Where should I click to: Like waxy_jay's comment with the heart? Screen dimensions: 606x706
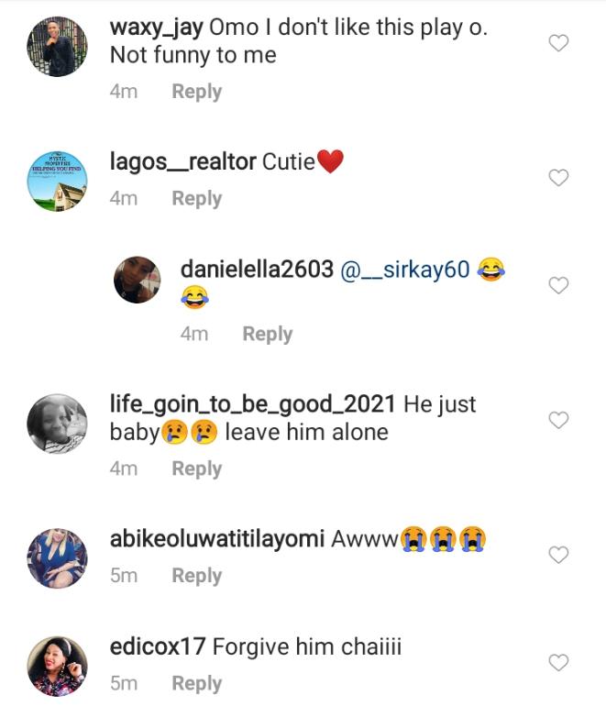pos(558,43)
